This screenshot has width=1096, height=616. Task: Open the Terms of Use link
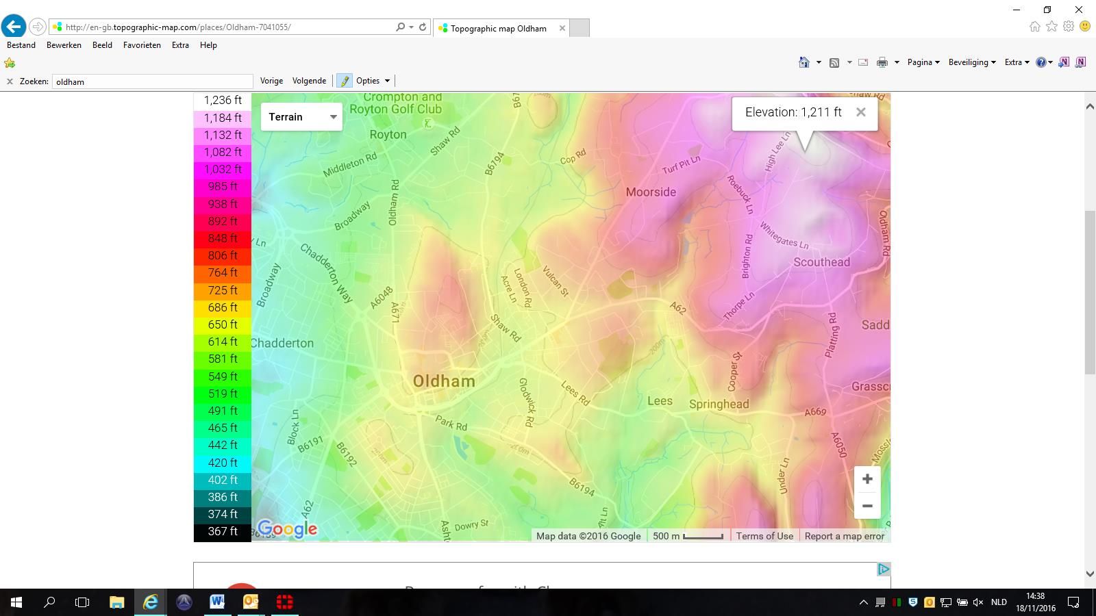764,536
